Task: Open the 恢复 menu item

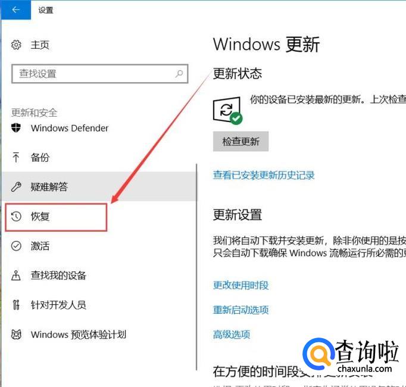Action: pyautogui.click(x=56, y=217)
